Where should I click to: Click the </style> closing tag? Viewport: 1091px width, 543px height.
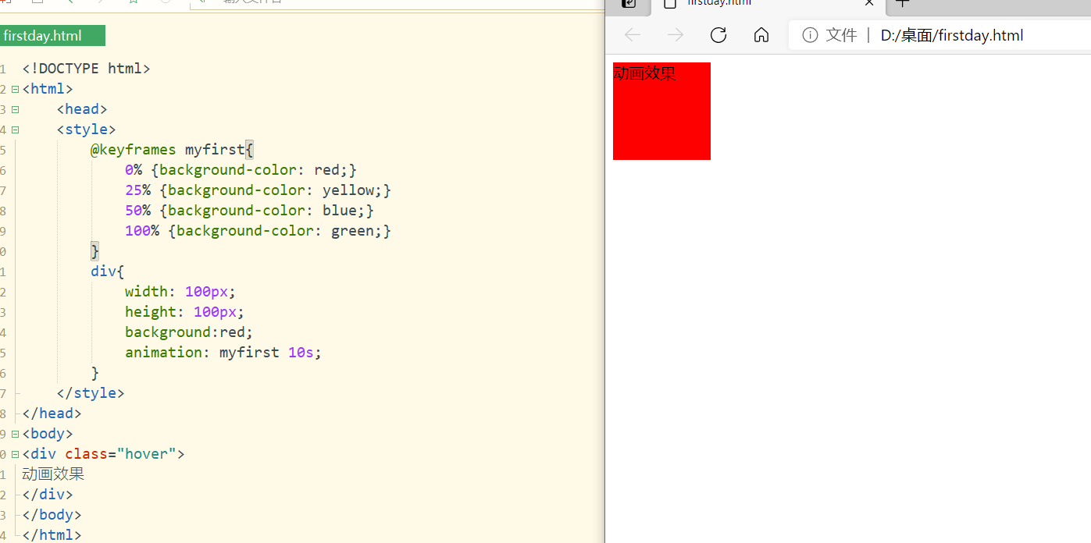(91, 393)
